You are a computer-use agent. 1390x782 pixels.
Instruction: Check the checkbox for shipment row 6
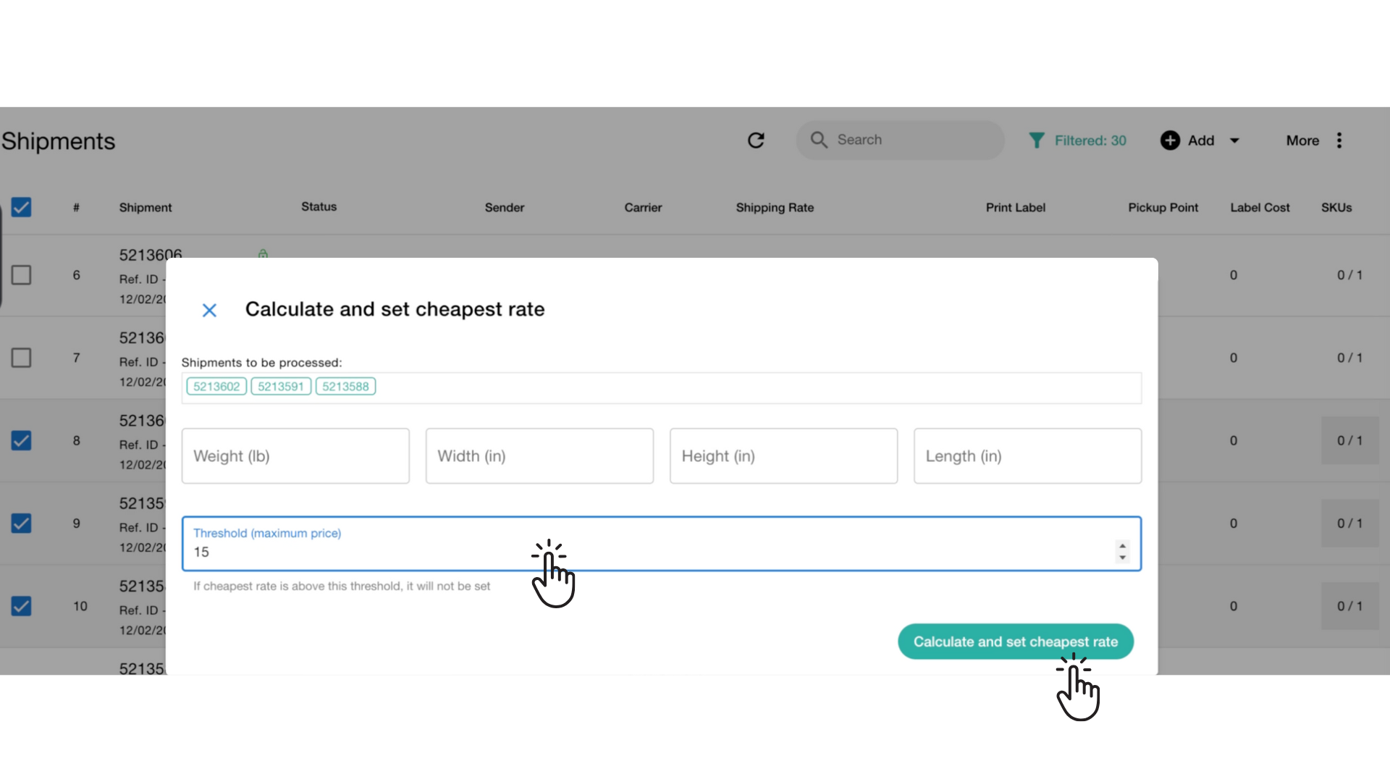click(x=21, y=275)
